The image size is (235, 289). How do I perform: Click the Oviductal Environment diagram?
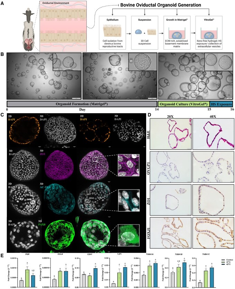[64, 26]
